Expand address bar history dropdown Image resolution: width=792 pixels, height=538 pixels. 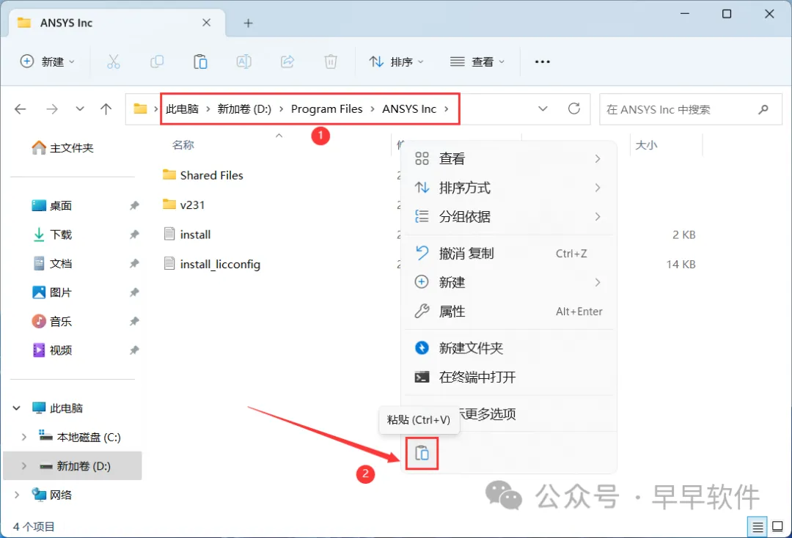click(543, 109)
